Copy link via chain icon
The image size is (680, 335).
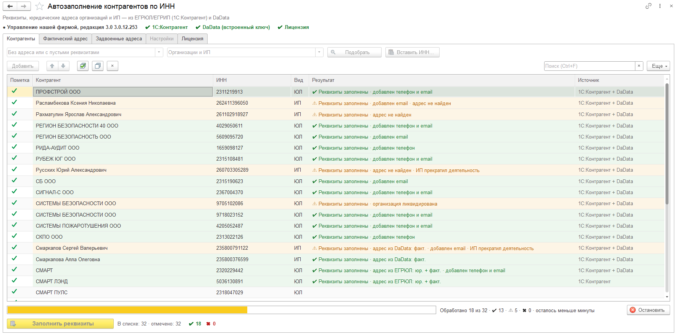click(648, 6)
